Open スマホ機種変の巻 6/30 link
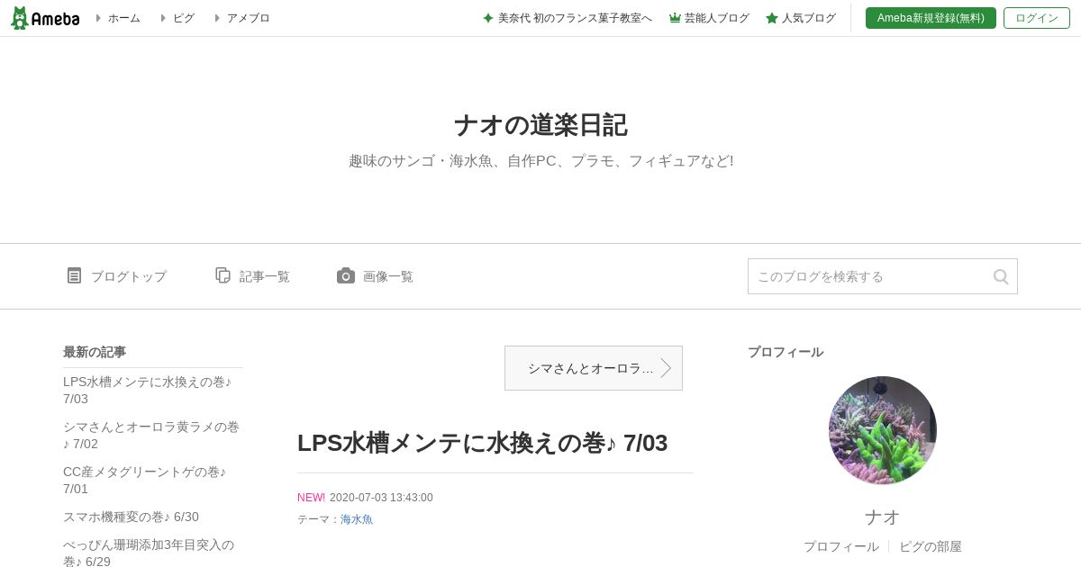This screenshot has height=567, width=1081. click(x=131, y=517)
